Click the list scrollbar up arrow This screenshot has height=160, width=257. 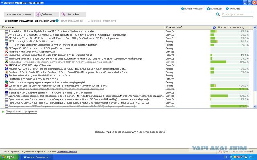(x=255, y=27)
